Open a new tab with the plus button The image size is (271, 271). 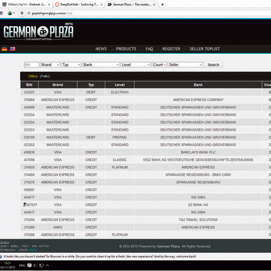click(162, 5)
